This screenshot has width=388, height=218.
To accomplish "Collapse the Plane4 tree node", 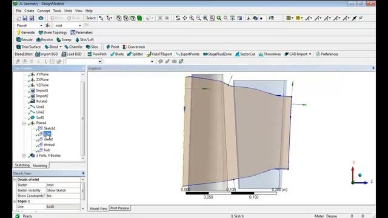I will pyautogui.click(x=24, y=123).
